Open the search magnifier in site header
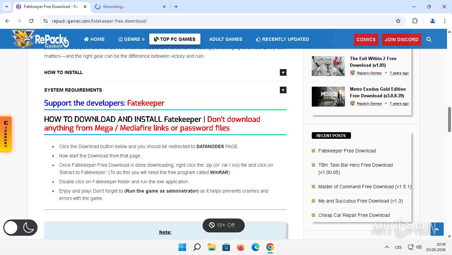 pyautogui.click(x=429, y=39)
